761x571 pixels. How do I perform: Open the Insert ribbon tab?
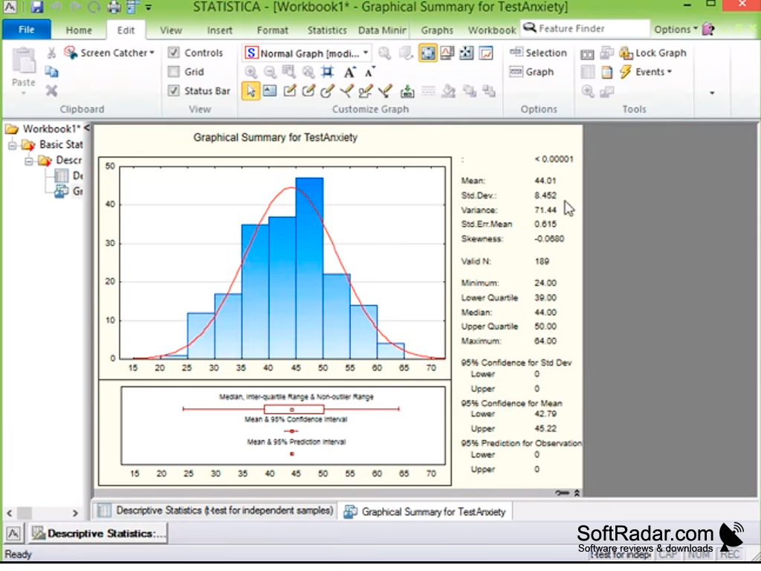pyautogui.click(x=219, y=30)
